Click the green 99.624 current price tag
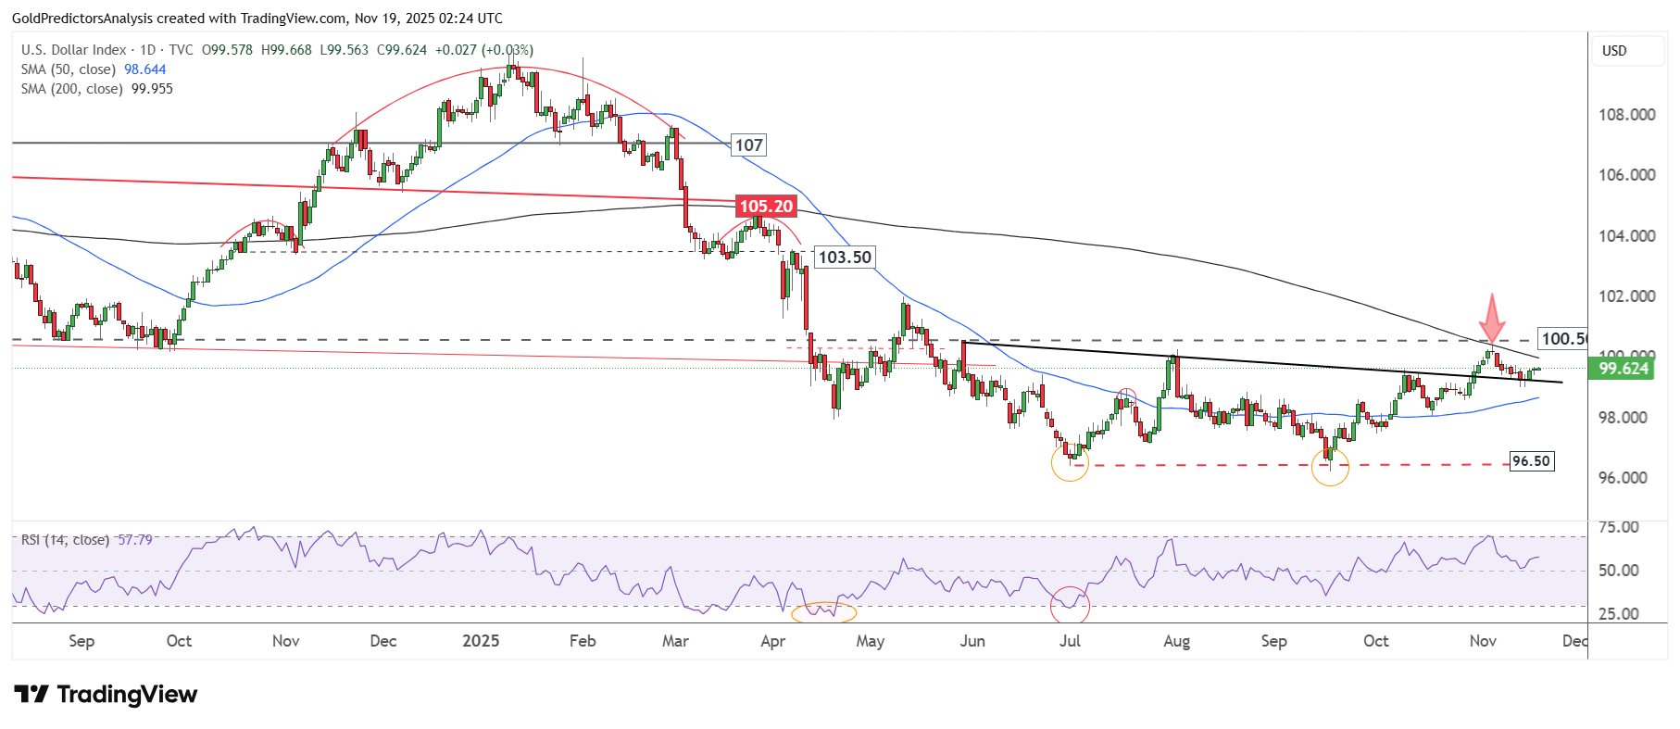This screenshot has height=729, width=1680. pyautogui.click(x=1623, y=369)
